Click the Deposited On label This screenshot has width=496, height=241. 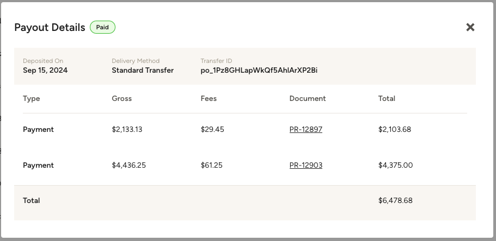(x=43, y=61)
